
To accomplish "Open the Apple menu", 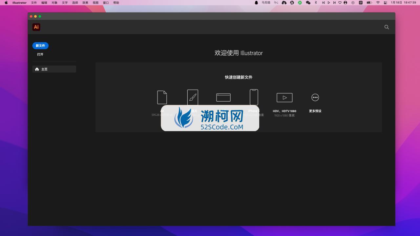I will [6, 3].
